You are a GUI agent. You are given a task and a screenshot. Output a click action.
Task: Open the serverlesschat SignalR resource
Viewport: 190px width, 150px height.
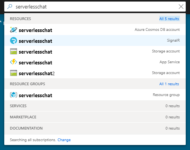[95, 40]
